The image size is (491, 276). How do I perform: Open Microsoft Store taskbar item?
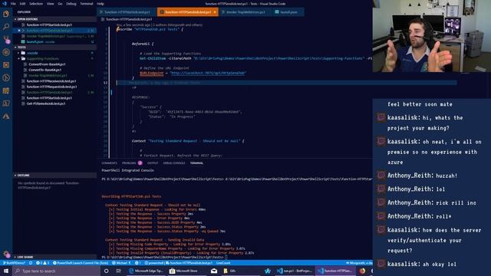(186, 271)
